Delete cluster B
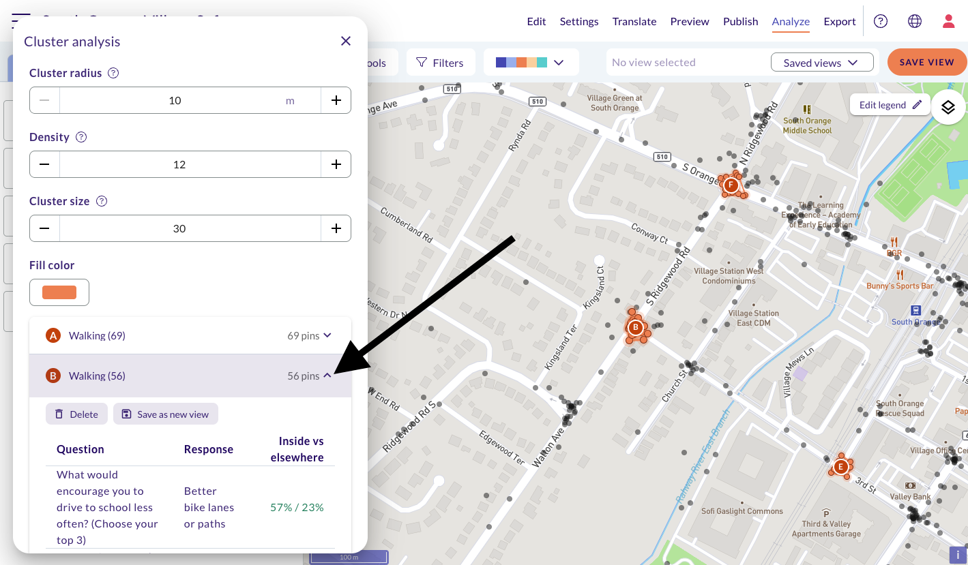968x565 pixels. (x=76, y=414)
